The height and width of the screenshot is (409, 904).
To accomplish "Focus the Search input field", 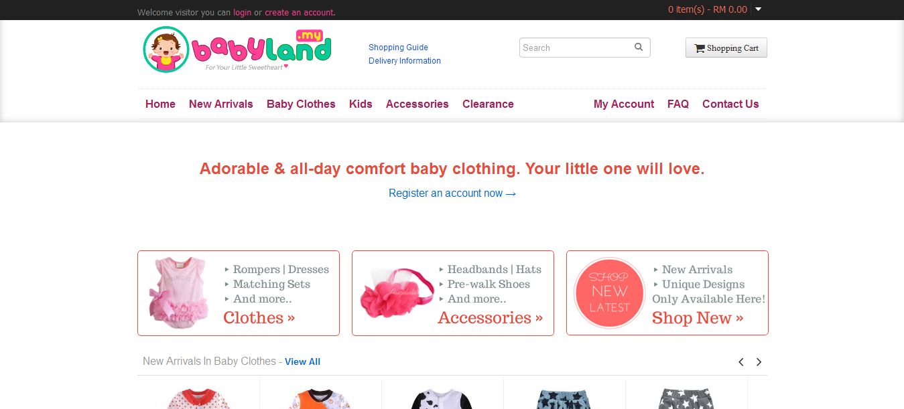I will click(576, 48).
